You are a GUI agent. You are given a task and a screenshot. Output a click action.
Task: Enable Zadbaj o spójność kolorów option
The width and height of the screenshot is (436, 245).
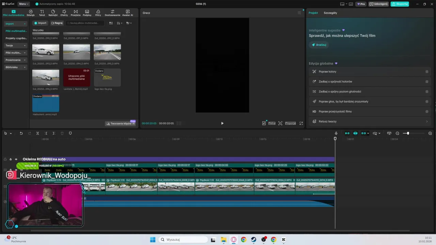point(427,82)
